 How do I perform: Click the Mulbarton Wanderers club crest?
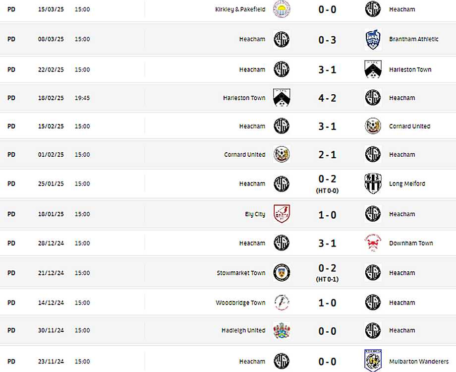tap(373, 361)
